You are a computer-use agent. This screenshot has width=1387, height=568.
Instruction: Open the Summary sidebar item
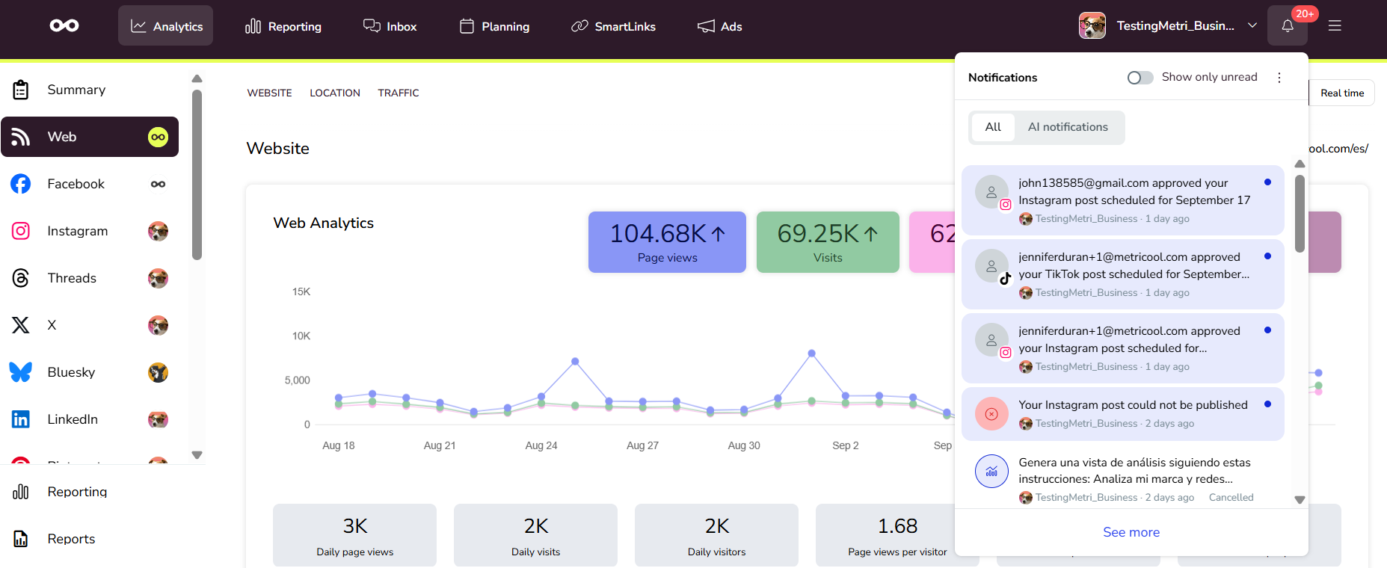pyautogui.click(x=90, y=90)
